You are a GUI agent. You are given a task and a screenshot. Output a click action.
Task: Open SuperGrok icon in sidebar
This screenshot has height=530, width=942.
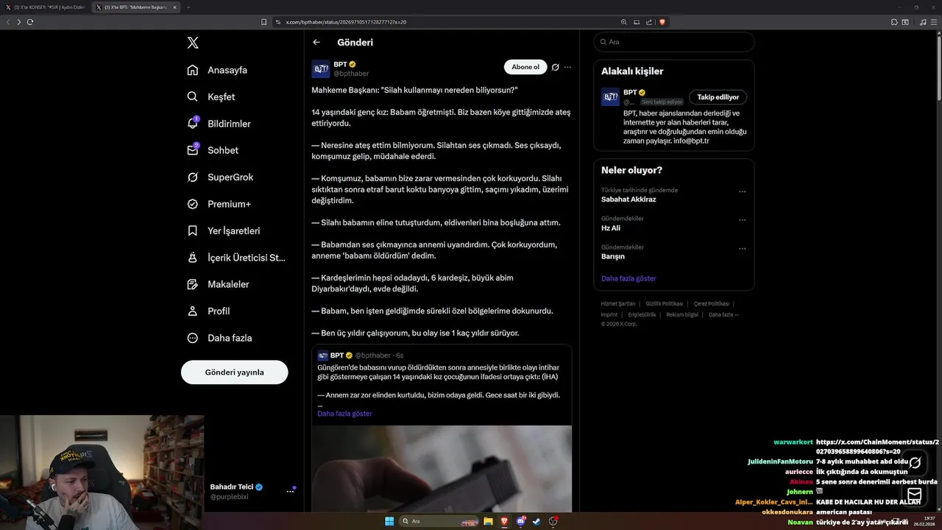(x=193, y=177)
